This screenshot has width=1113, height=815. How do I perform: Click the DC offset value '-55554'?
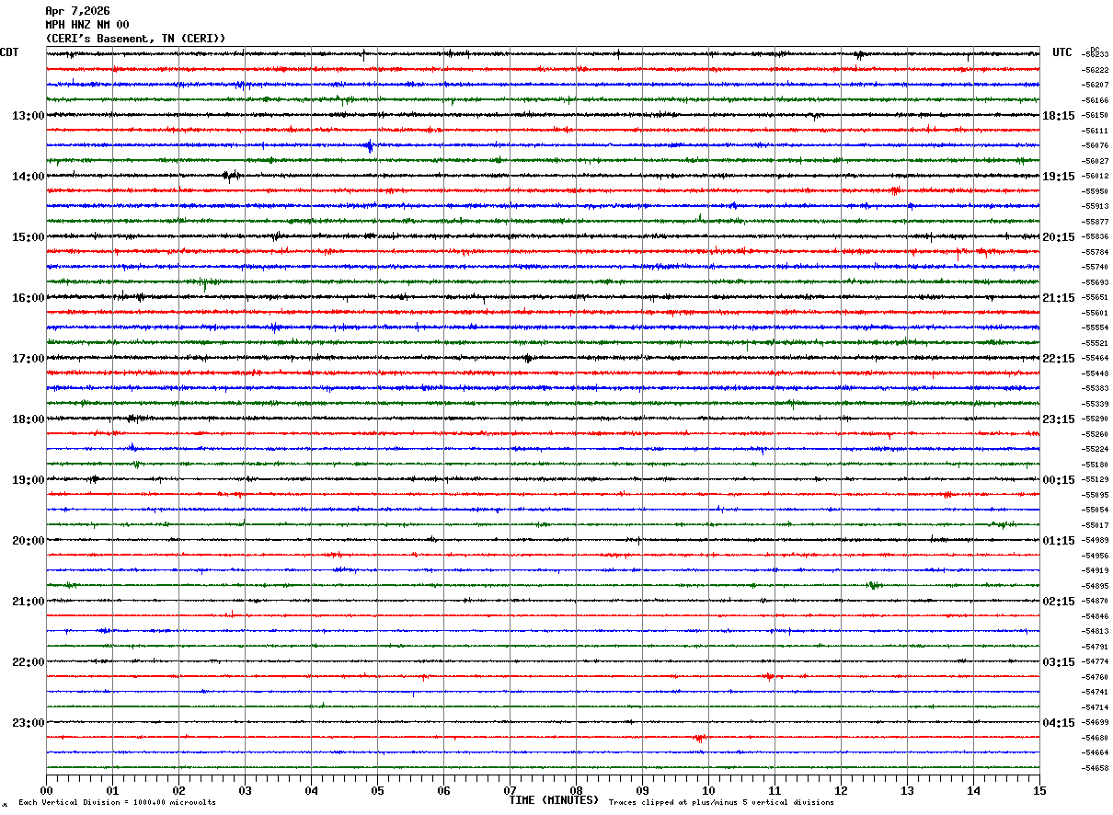(1095, 327)
